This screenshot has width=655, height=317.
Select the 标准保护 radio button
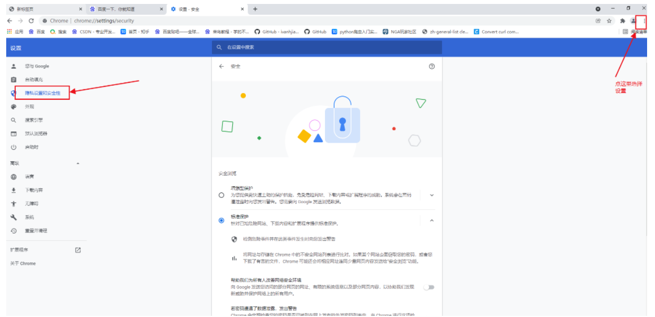click(222, 220)
